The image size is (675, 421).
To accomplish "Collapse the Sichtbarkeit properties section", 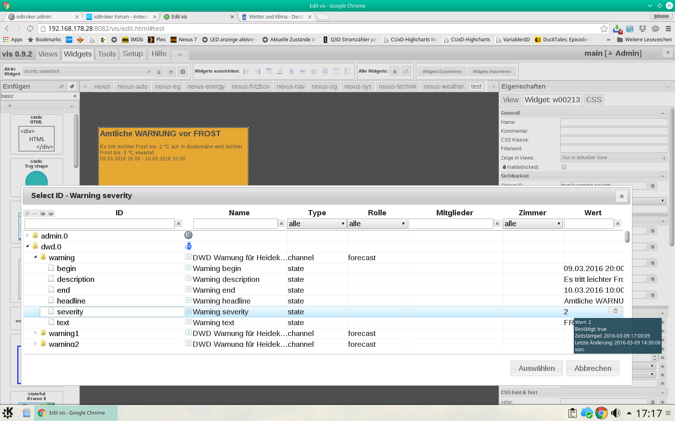I will tap(663, 176).
